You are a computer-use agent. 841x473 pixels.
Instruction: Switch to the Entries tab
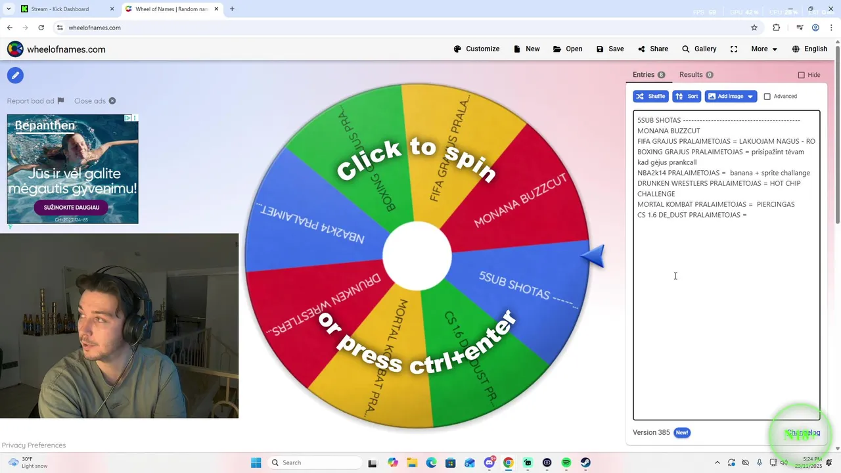pos(648,75)
